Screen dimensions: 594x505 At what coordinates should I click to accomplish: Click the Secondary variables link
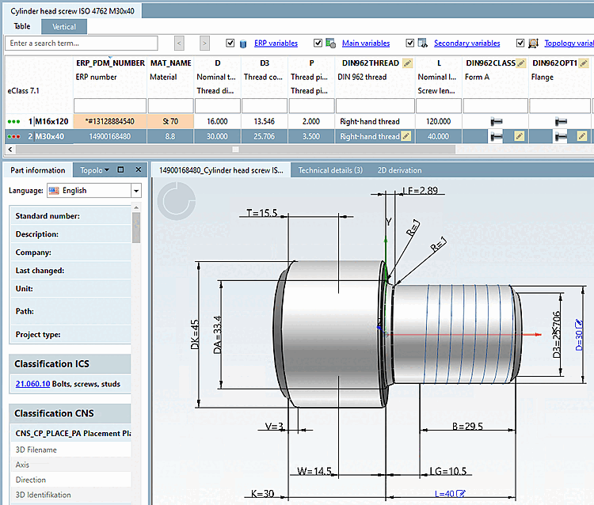(466, 43)
